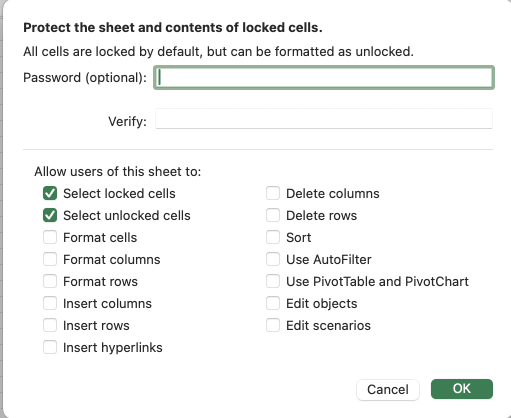Check the Edit objects option
511x418 pixels.
pos(273,303)
